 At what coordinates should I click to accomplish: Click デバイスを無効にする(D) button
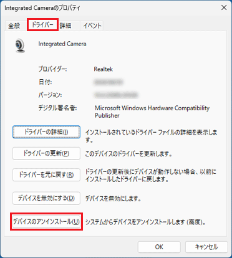tap(46, 198)
